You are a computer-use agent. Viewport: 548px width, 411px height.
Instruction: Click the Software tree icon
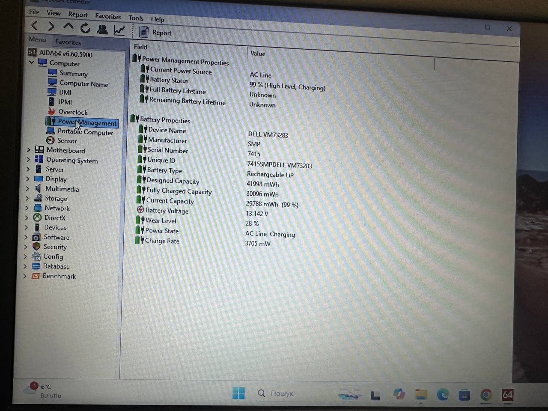pyautogui.click(x=36, y=237)
